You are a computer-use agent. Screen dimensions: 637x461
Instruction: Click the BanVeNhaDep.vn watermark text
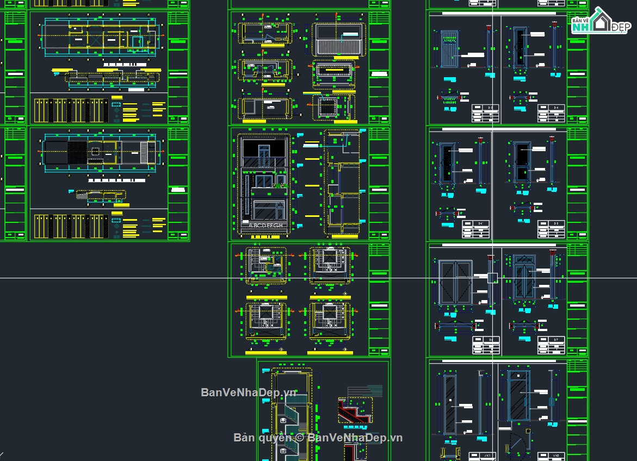pyautogui.click(x=248, y=393)
